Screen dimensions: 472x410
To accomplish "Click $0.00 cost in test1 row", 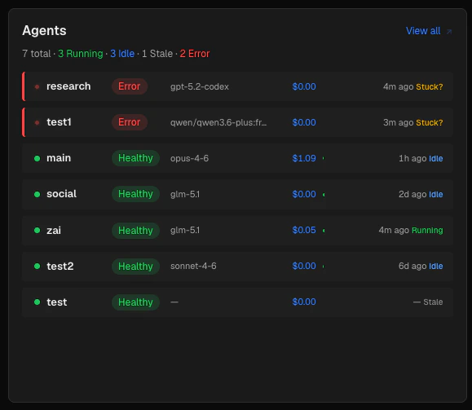I will pos(304,122).
